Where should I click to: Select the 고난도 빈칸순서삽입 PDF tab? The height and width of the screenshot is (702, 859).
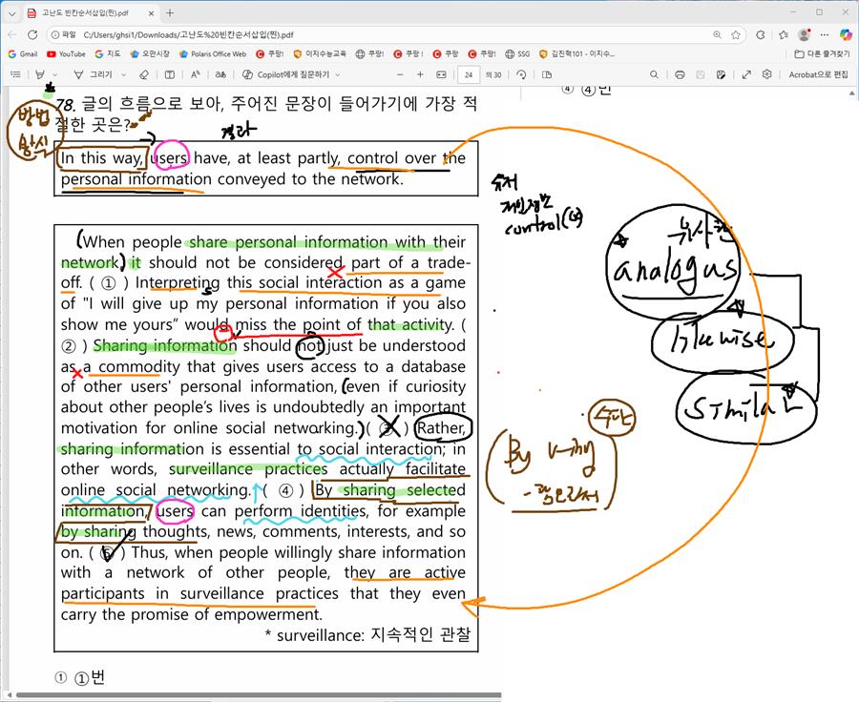pos(86,13)
